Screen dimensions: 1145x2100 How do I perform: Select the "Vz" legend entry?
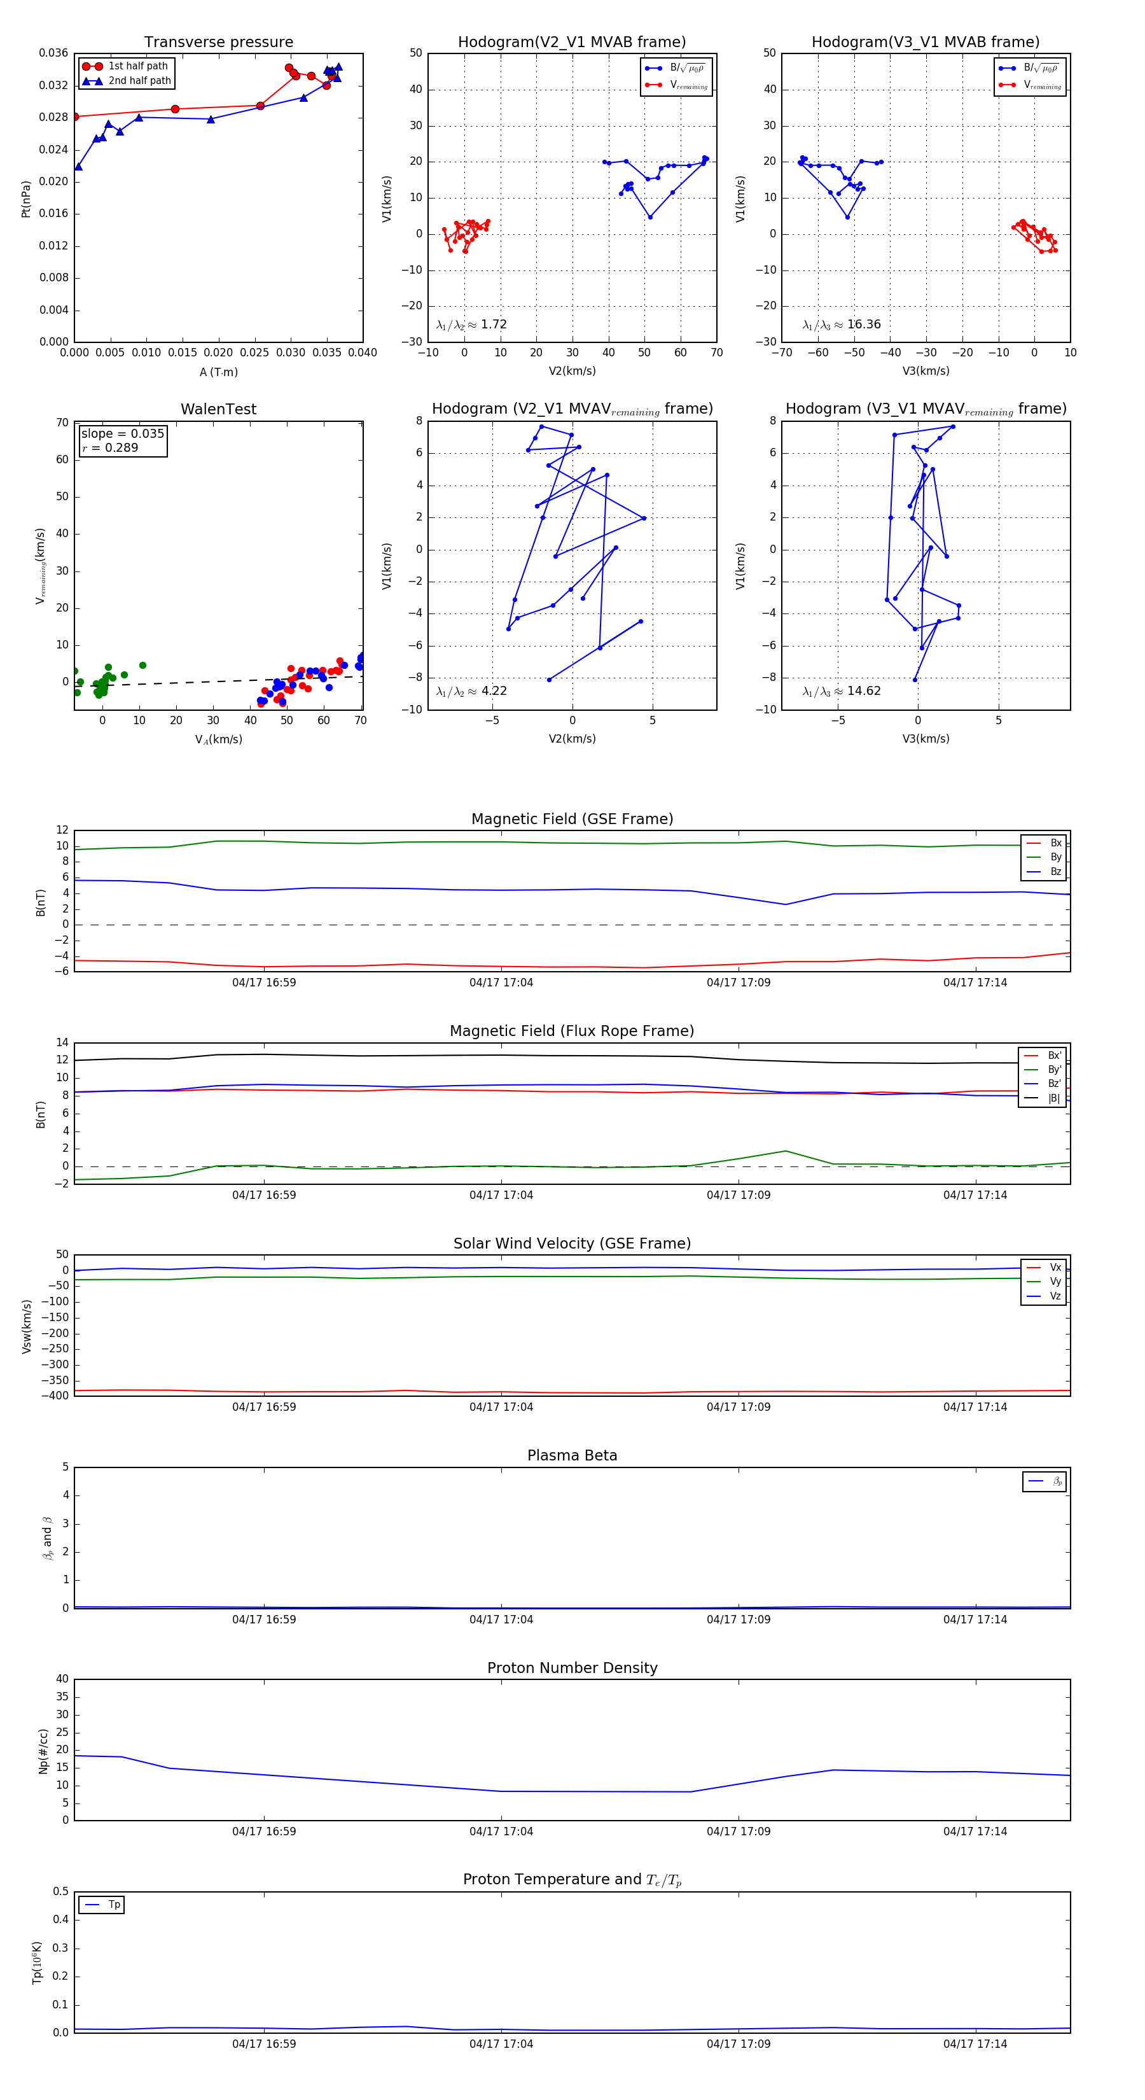point(1044,1296)
